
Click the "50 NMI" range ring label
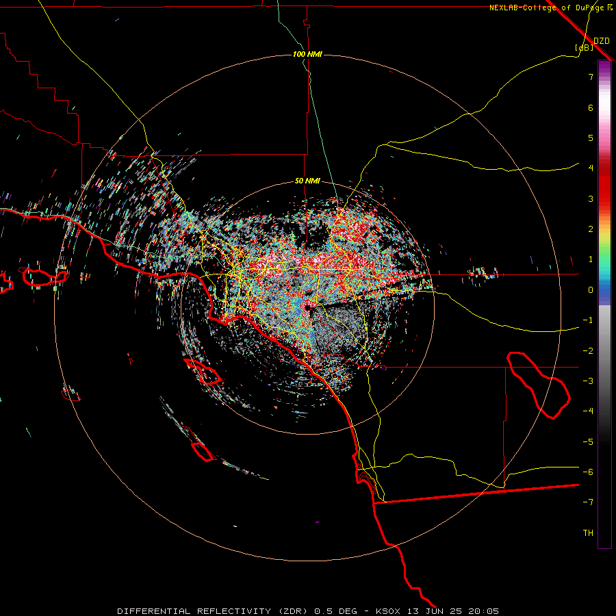307,181
